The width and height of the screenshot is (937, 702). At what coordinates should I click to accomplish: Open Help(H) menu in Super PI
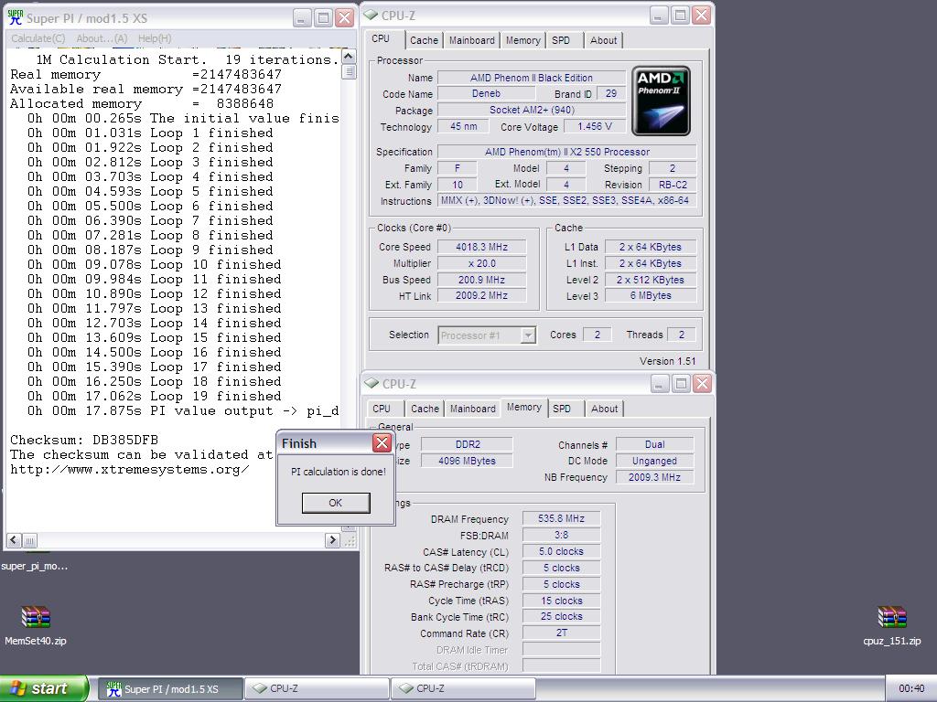(155, 38)
